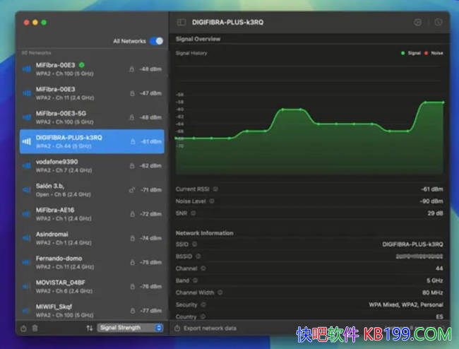Click the power icon in bottom-left bar
This screenshot has width=459, height=349.
pos(24,328)
